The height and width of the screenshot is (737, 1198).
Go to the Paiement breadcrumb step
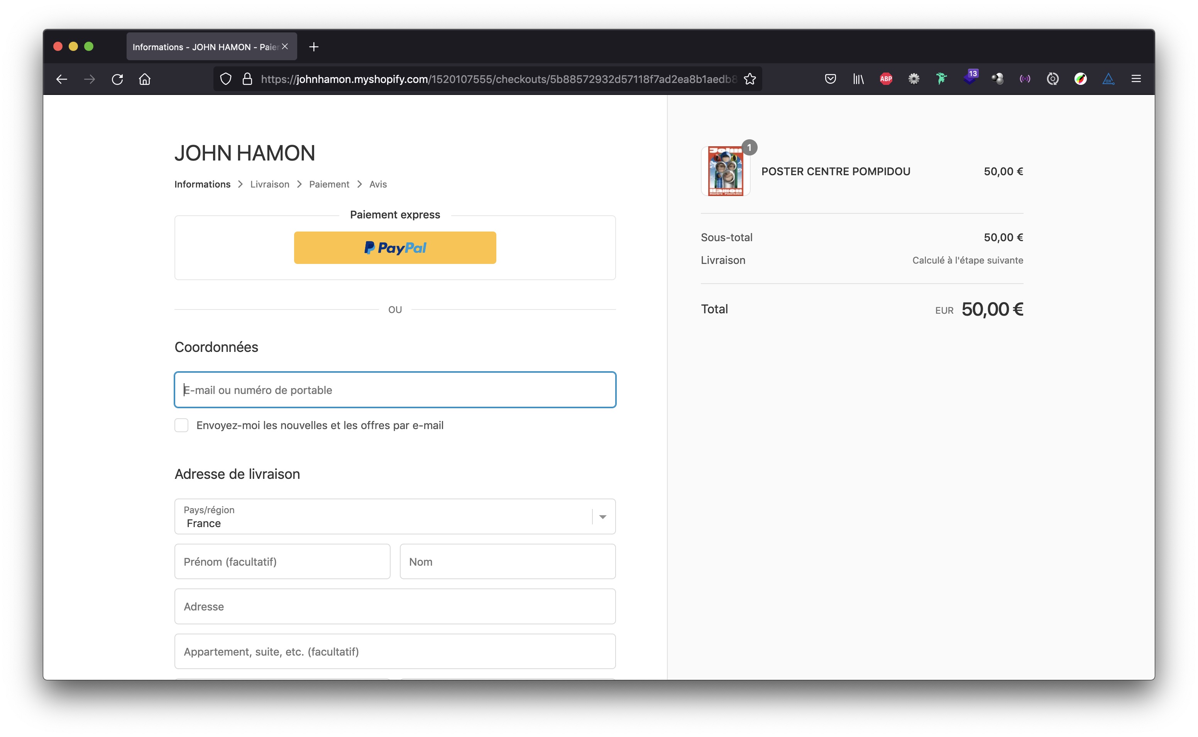pyautogui.click(x=329, y=184)
